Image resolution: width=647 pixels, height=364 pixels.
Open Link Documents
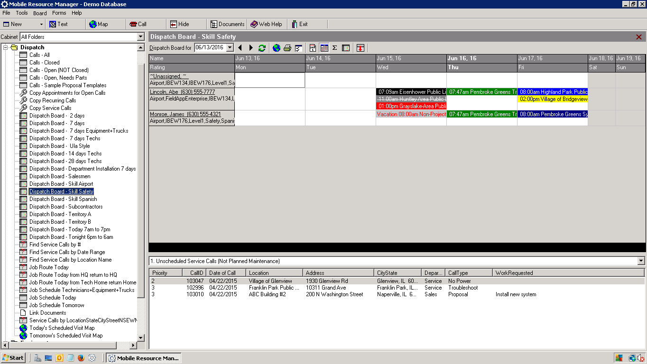pyautogui.click(x=47, y=313)
